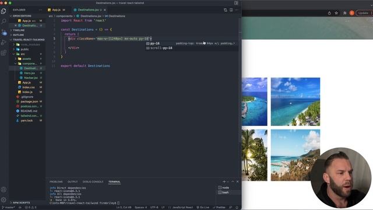Change language mode JavaScript React

[x=182, y=208]
